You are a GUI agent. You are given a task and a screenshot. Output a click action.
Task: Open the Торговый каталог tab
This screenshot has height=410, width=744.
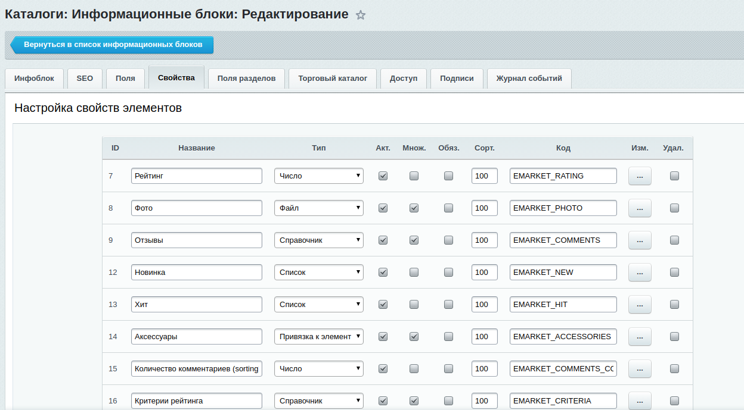[333, 79]
